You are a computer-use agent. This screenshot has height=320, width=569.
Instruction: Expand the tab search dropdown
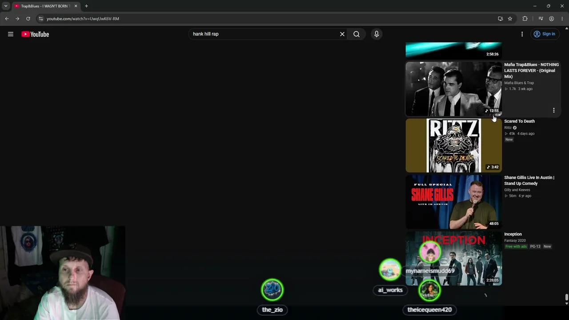click(x=6, y=6)
